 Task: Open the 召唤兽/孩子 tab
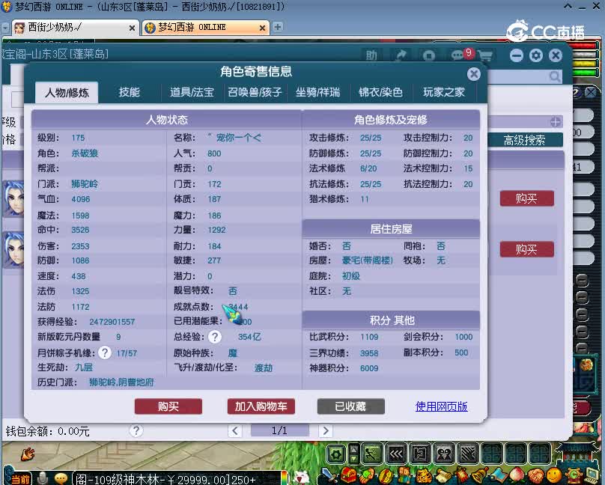255,92
